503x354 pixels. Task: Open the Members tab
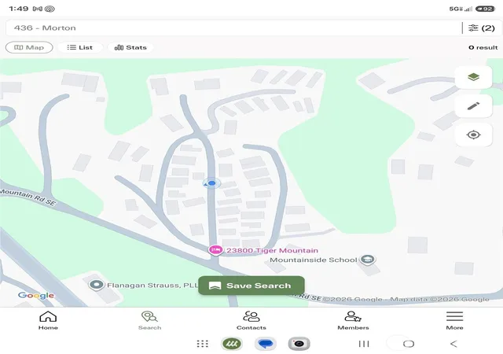coord(353,320)
